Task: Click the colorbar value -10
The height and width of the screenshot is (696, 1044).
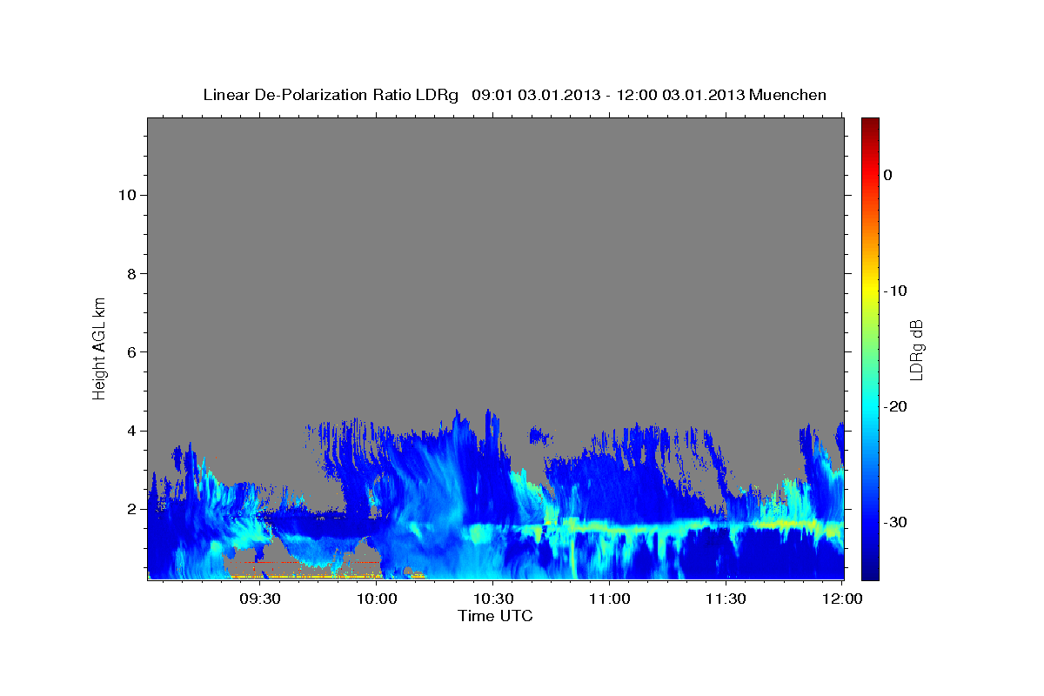Action: tap(896, 291)
